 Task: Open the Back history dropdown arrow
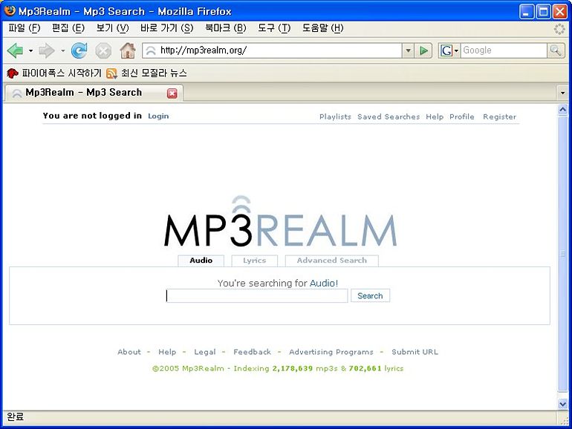click(30, 50)
